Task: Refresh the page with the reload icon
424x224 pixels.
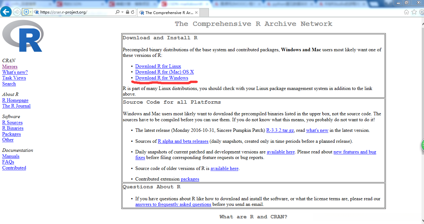Action: (133, 12)
